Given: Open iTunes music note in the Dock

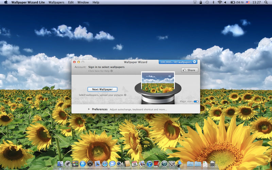Looking at the screenshot, I should 149,164.
